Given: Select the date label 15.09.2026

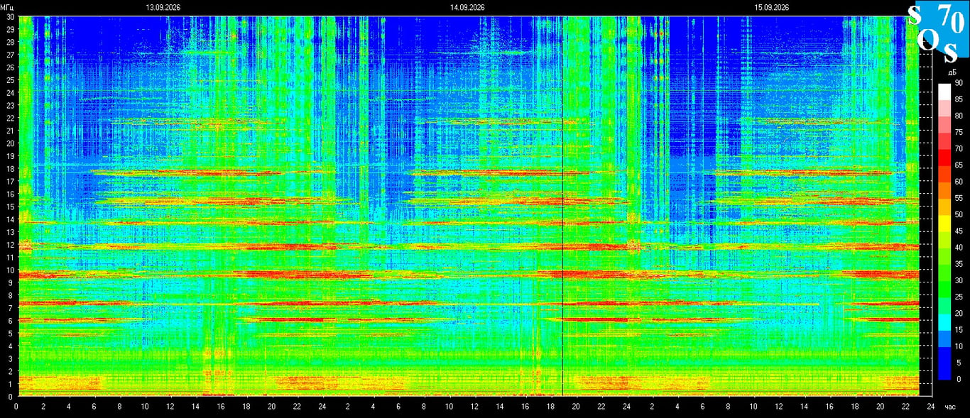Looking at the screenshot, I should pos(772,7).
